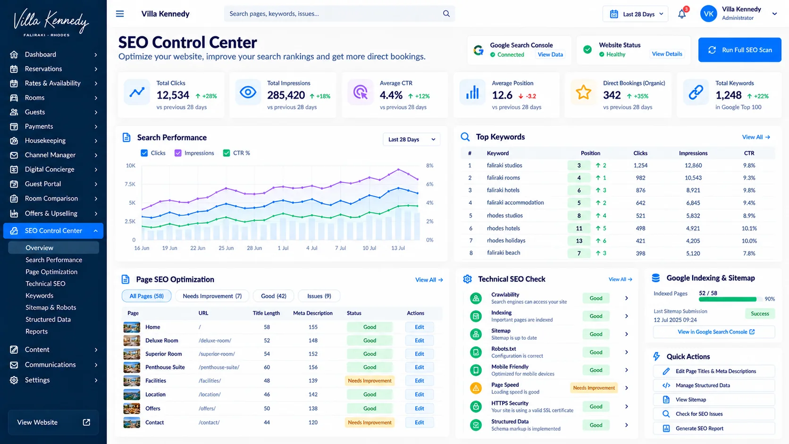Open the user profile dropdown arrow
Image resolution: width=789 pixels, height=444 pixels.
pyautogui.click(x=774, y=14)
